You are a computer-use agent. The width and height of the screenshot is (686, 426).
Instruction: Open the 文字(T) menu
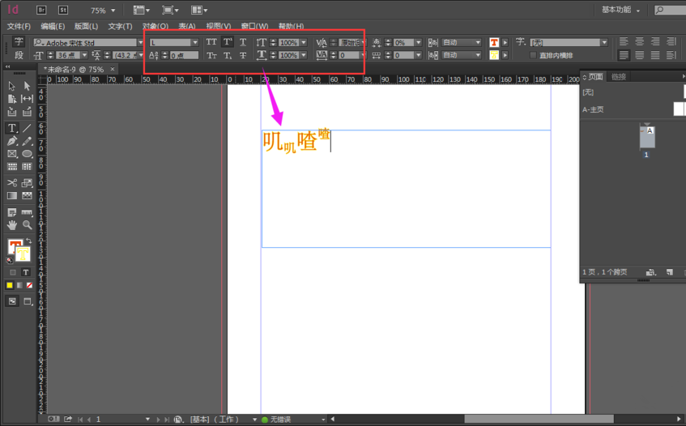coord(120,26)
